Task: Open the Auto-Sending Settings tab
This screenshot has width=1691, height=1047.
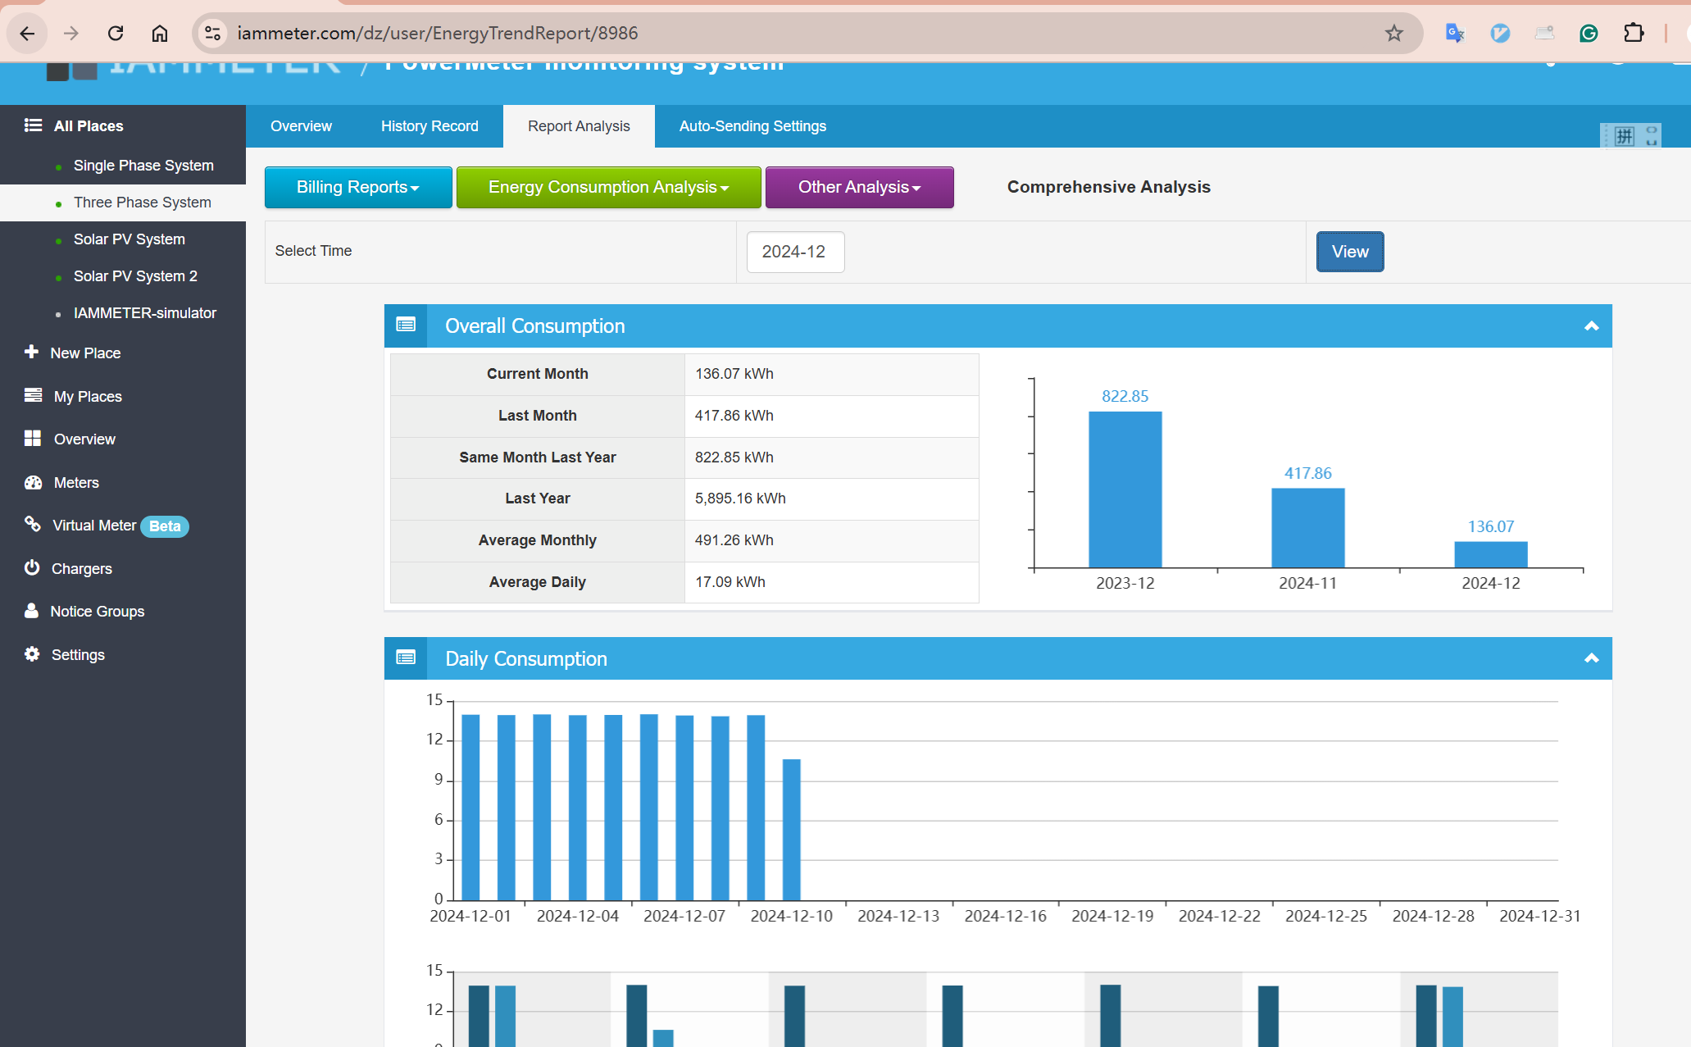Action: [x=752, y=126]
